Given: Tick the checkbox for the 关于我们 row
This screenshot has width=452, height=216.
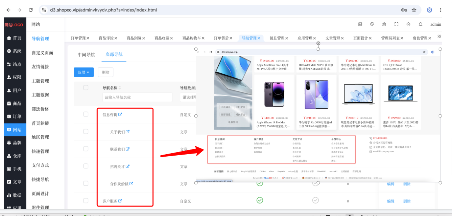Looking at the screenshot, I should click(x=86, y=132).
